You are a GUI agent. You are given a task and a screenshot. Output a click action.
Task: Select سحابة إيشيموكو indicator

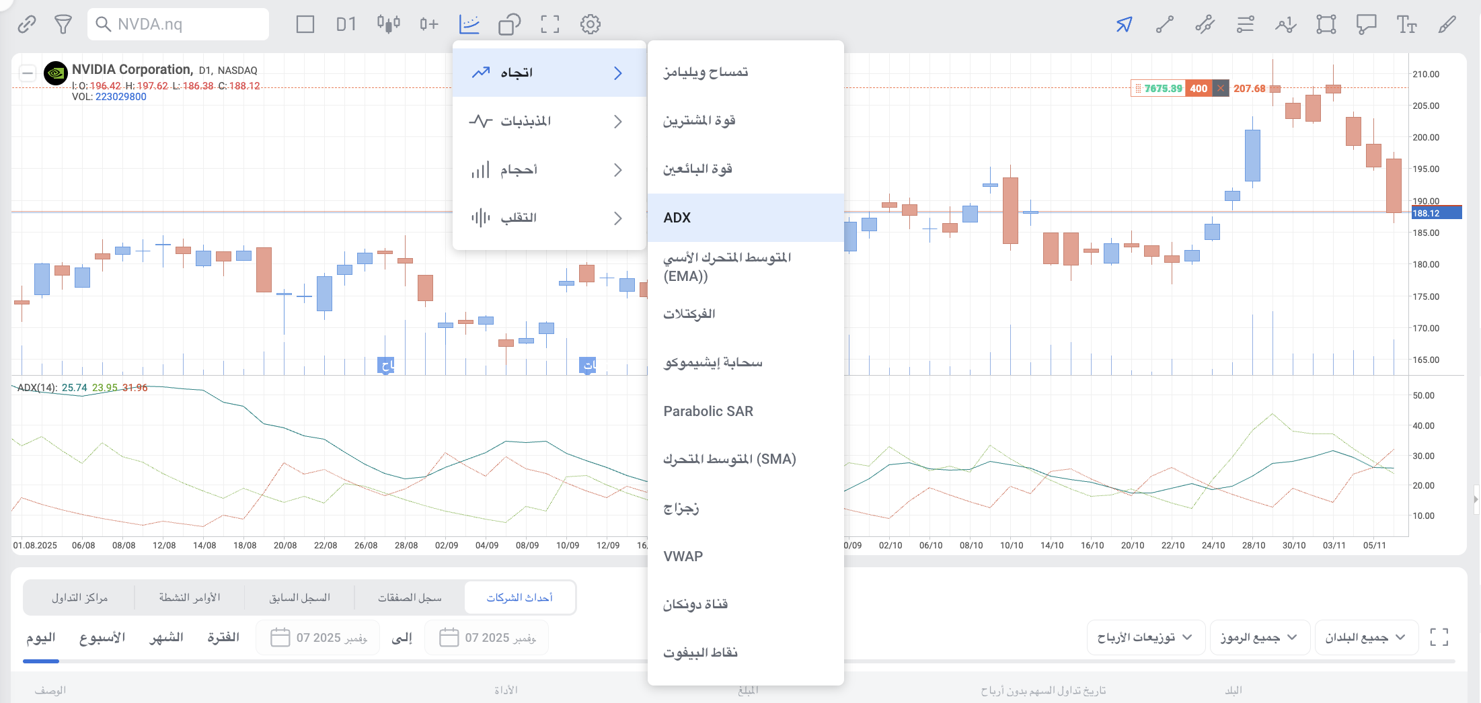point(746,363)
